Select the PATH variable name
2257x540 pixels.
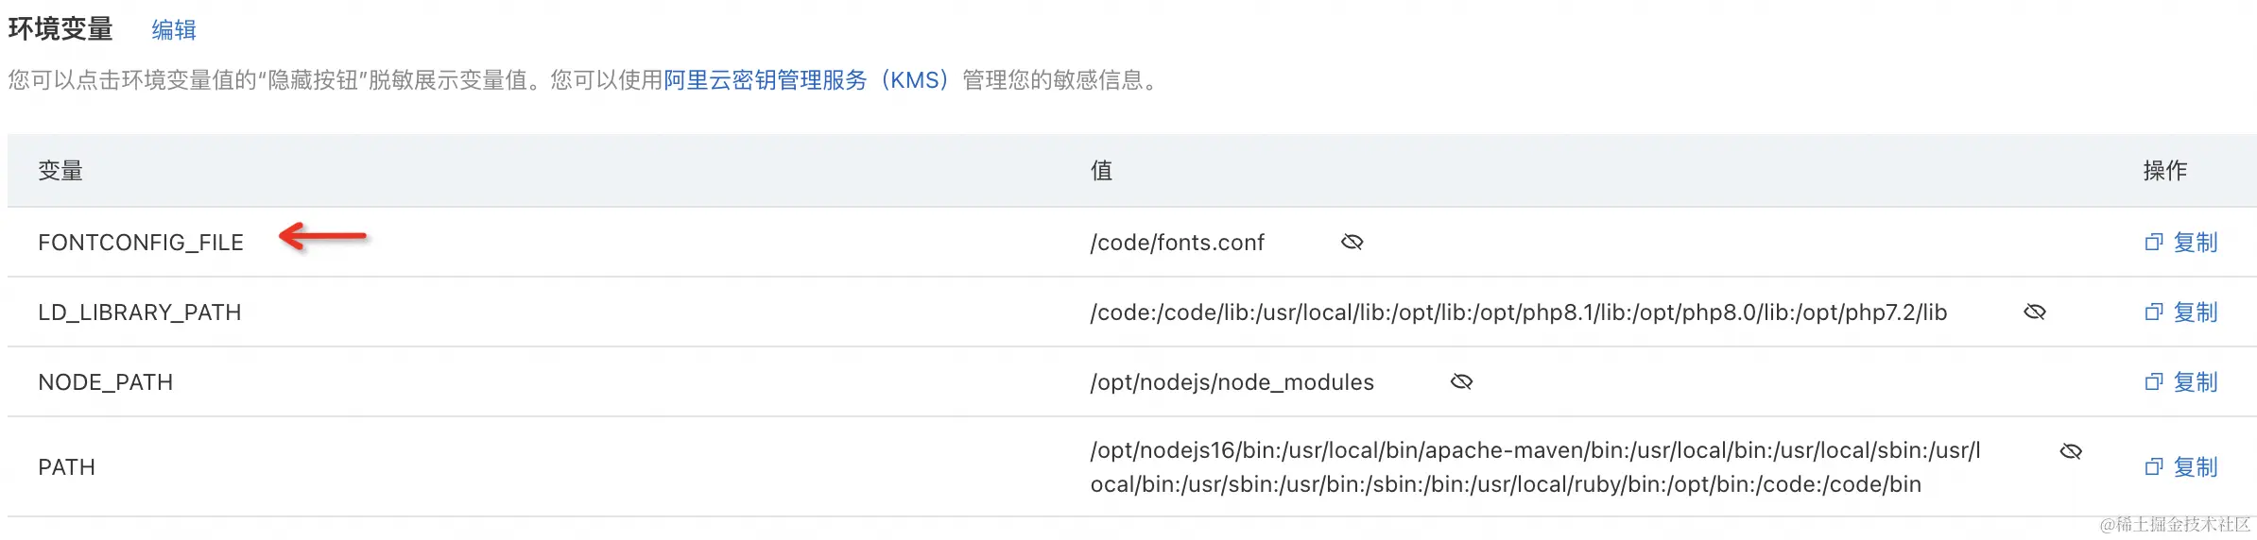coord(66,467)
